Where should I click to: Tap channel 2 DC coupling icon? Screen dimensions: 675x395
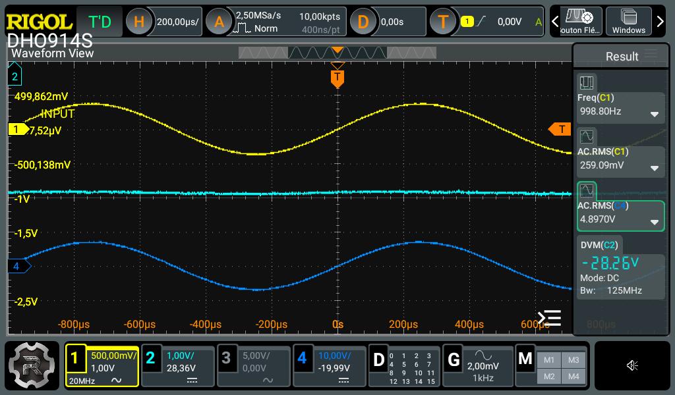click(192, 381)
